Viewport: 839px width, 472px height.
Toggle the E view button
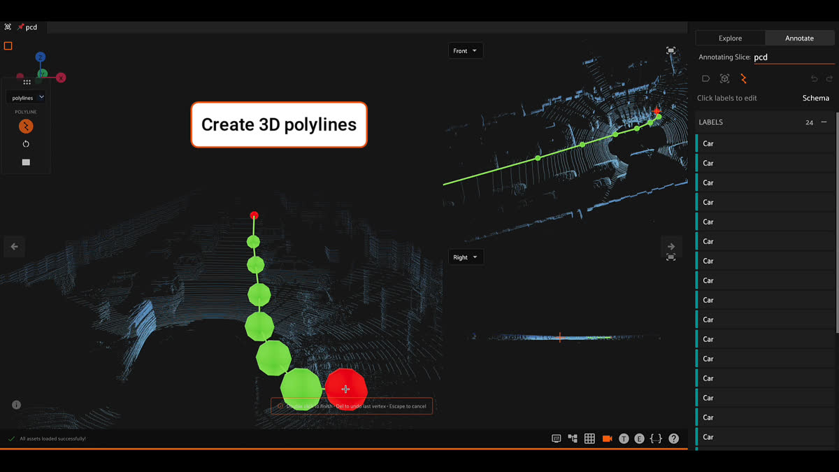tap(639, 438)
